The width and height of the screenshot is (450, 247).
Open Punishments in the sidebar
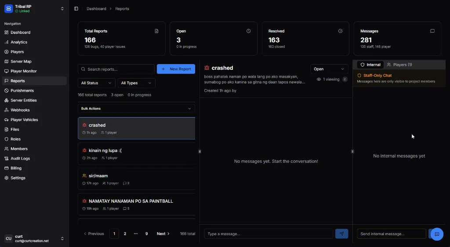(22, 91)
